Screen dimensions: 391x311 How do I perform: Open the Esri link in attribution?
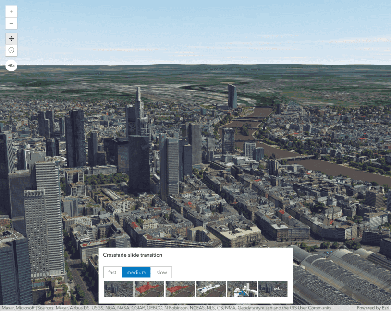pyautogui.click(x=385, y=308)
